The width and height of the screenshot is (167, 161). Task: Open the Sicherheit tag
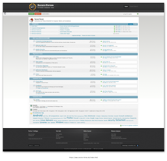click(121, 120)
